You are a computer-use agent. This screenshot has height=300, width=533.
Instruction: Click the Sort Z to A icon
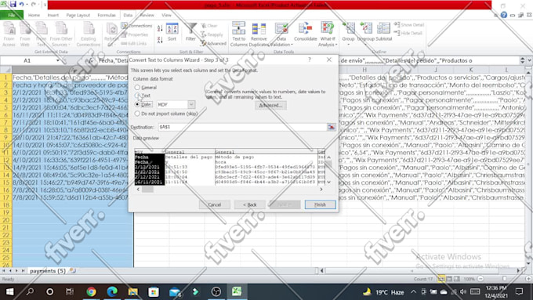160,39
